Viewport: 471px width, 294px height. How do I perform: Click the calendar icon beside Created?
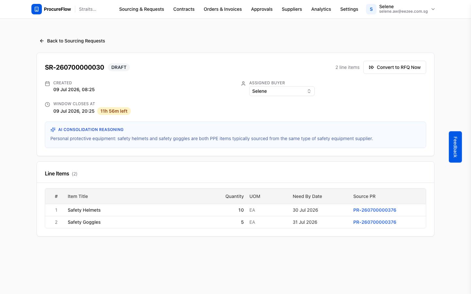click(47, 84)
